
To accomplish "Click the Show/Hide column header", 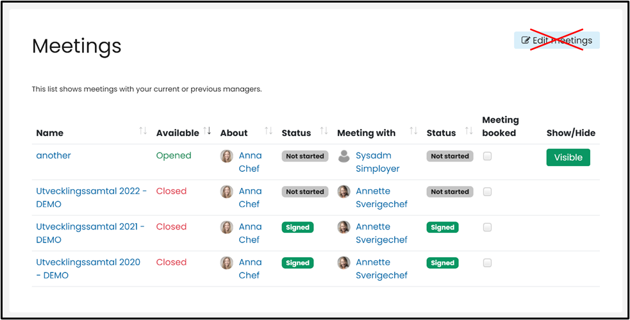I will coord(570,133).
